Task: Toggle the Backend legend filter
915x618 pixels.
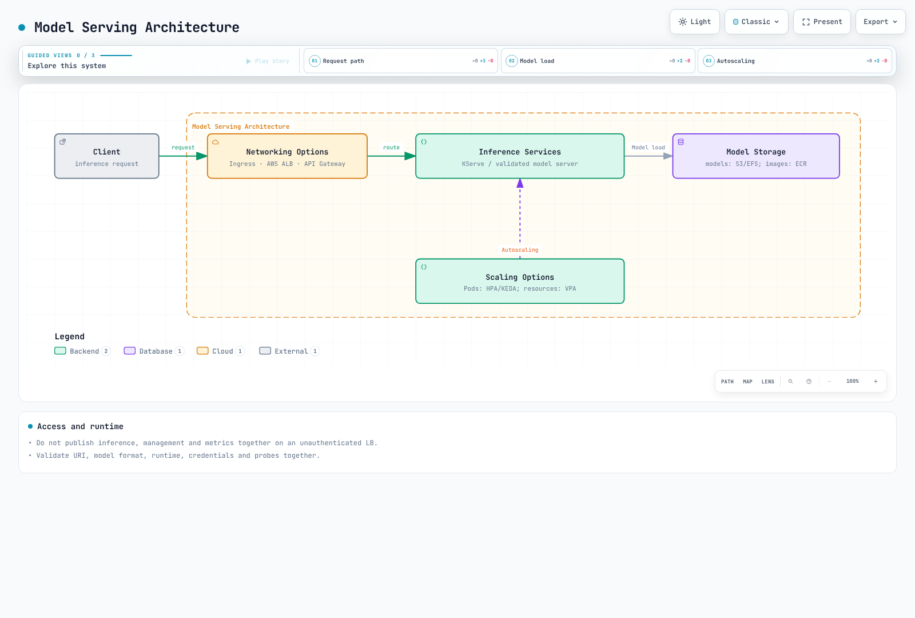Action: (x=82, y=351)
